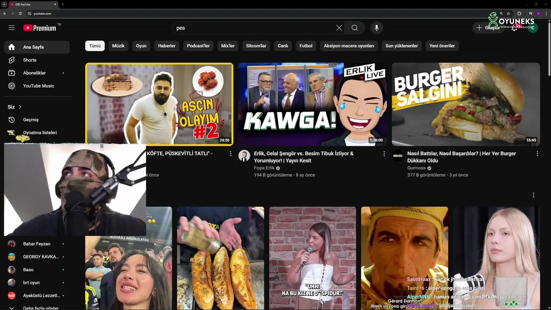Click the magnifier search button
This screenshot has width=551, height=310.
click(x=355, y=28)
